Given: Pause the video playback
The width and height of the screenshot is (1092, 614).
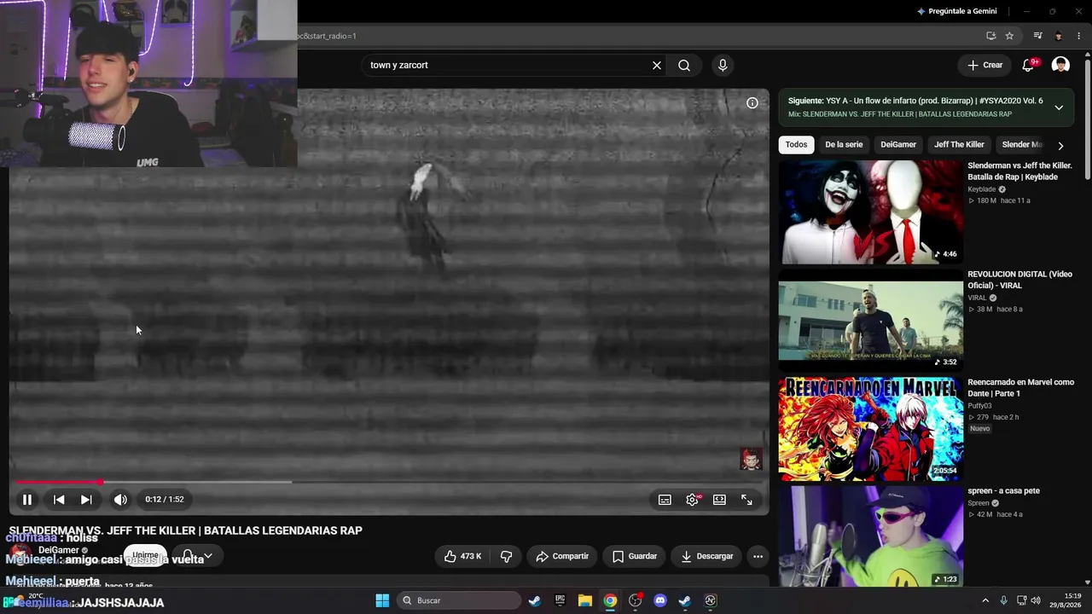Looking at the screenshot, I should click(27, 500).
